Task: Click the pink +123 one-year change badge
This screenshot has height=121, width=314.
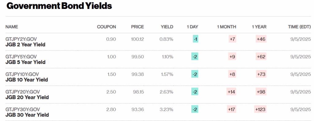Action: click(x=260, y=109)
